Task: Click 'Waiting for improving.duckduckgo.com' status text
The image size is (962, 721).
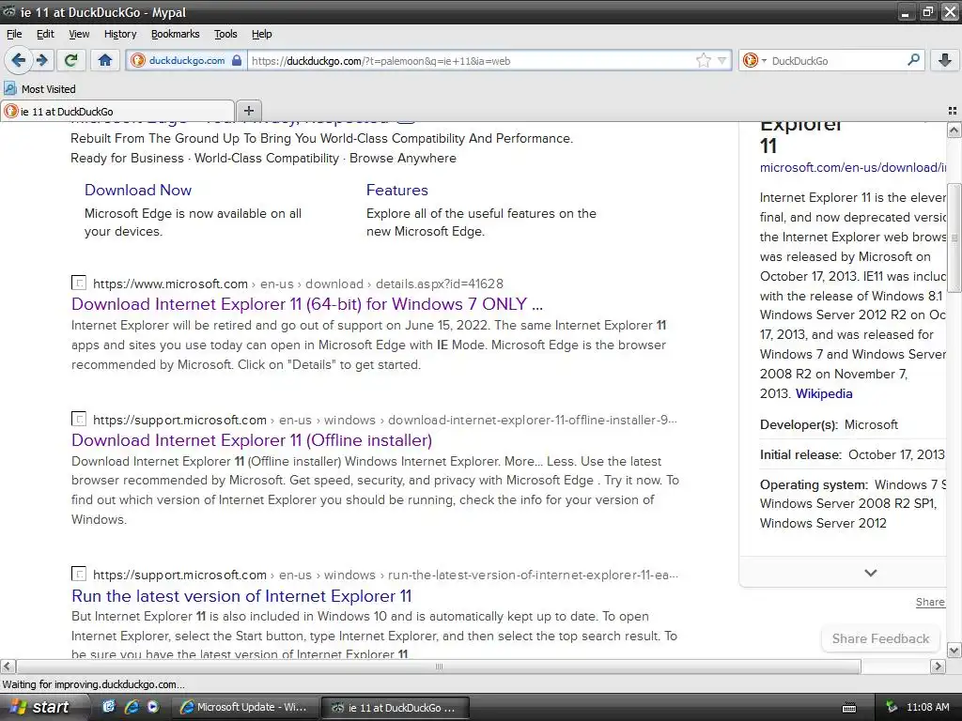Action: (x=93, y=684)
